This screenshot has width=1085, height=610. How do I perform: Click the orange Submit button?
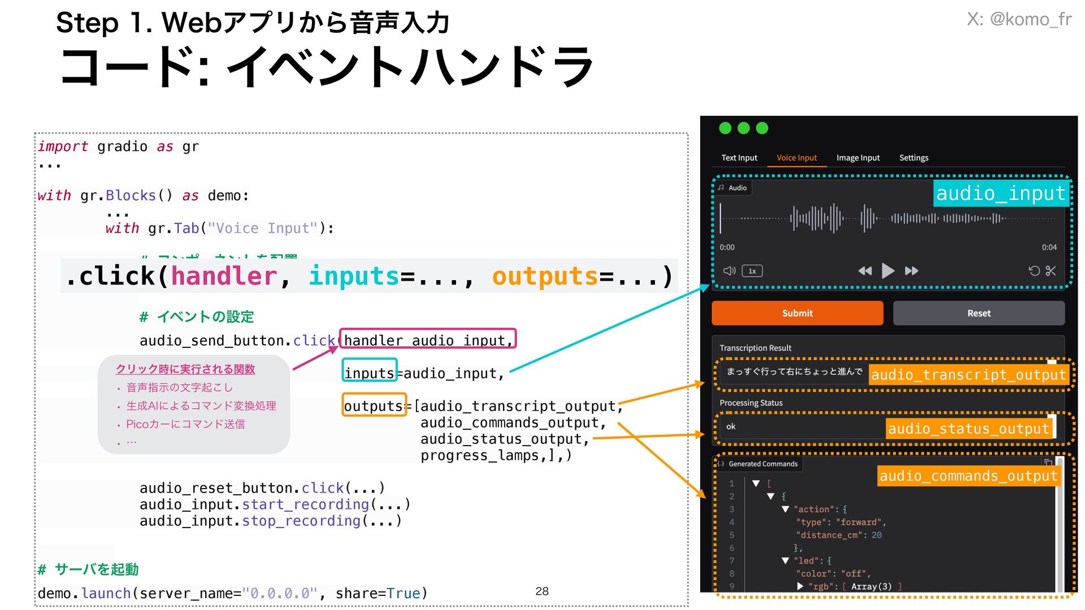pos(797,313)
